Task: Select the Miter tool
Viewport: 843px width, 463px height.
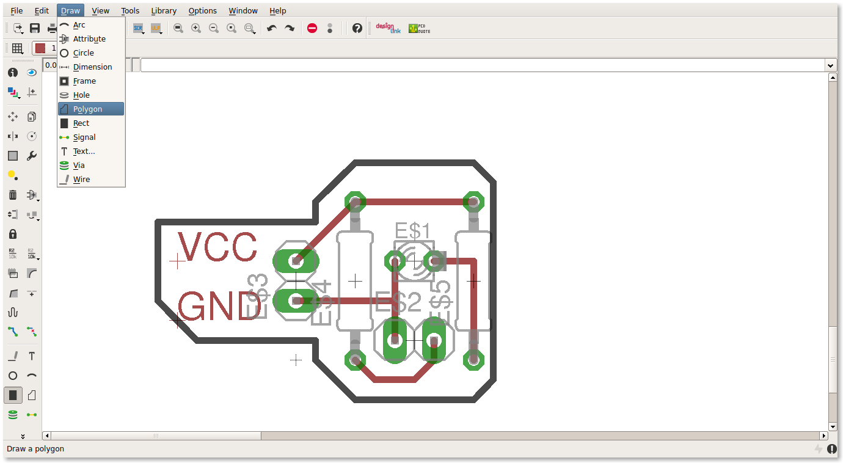Action: click(x=32, y=273)
